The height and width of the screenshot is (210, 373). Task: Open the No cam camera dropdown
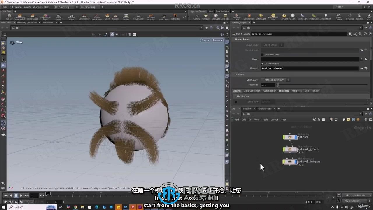[x=217, y=40]
